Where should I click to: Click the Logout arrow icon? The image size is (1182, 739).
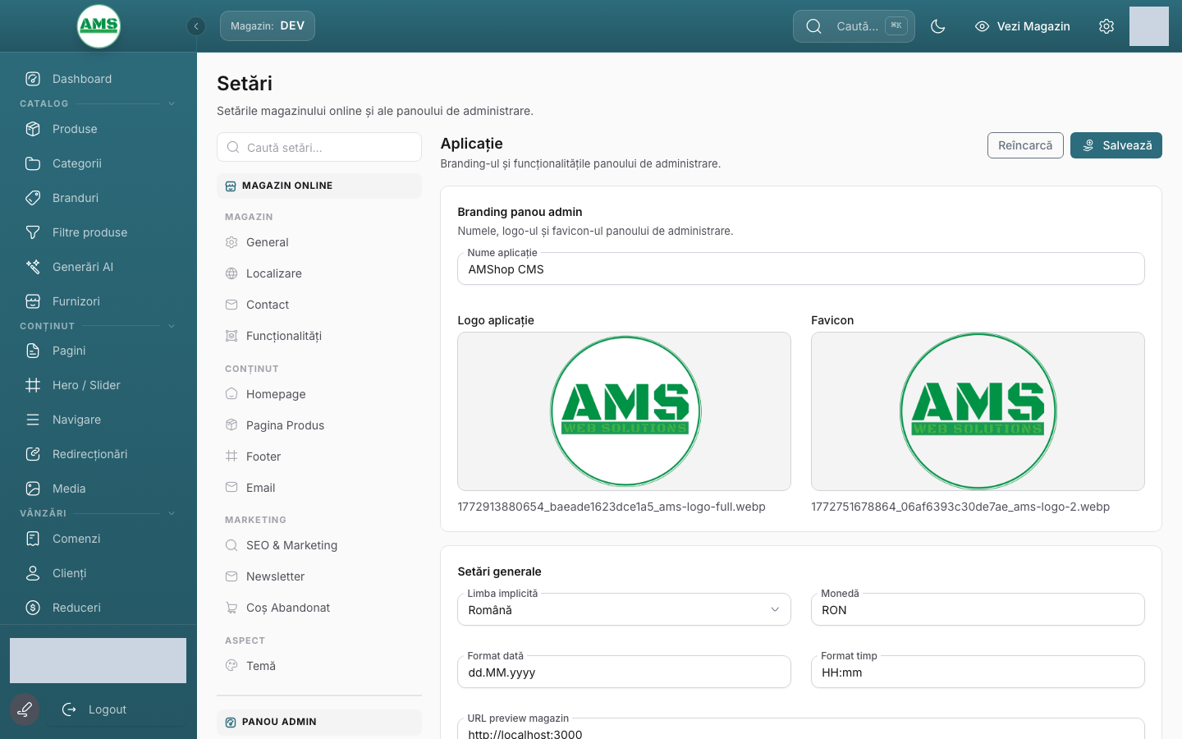tap(69, 709)
